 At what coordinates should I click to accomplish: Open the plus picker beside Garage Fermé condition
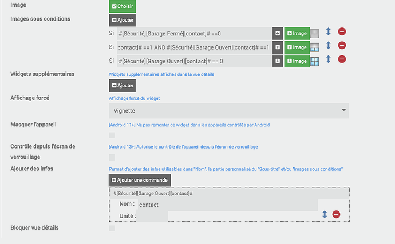click(x=278, y=33)
